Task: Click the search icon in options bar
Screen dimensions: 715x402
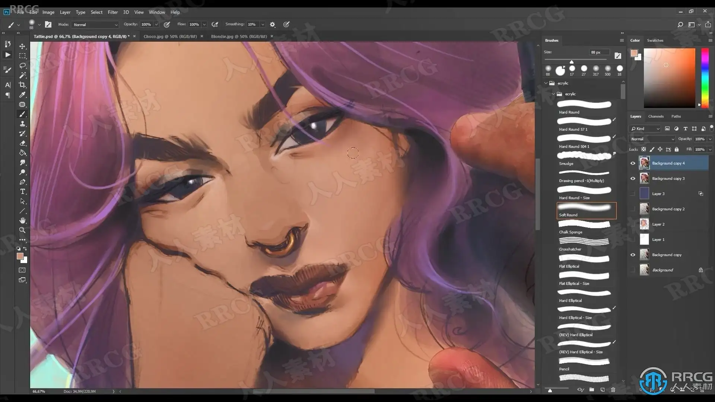Action: coord(680,25)
